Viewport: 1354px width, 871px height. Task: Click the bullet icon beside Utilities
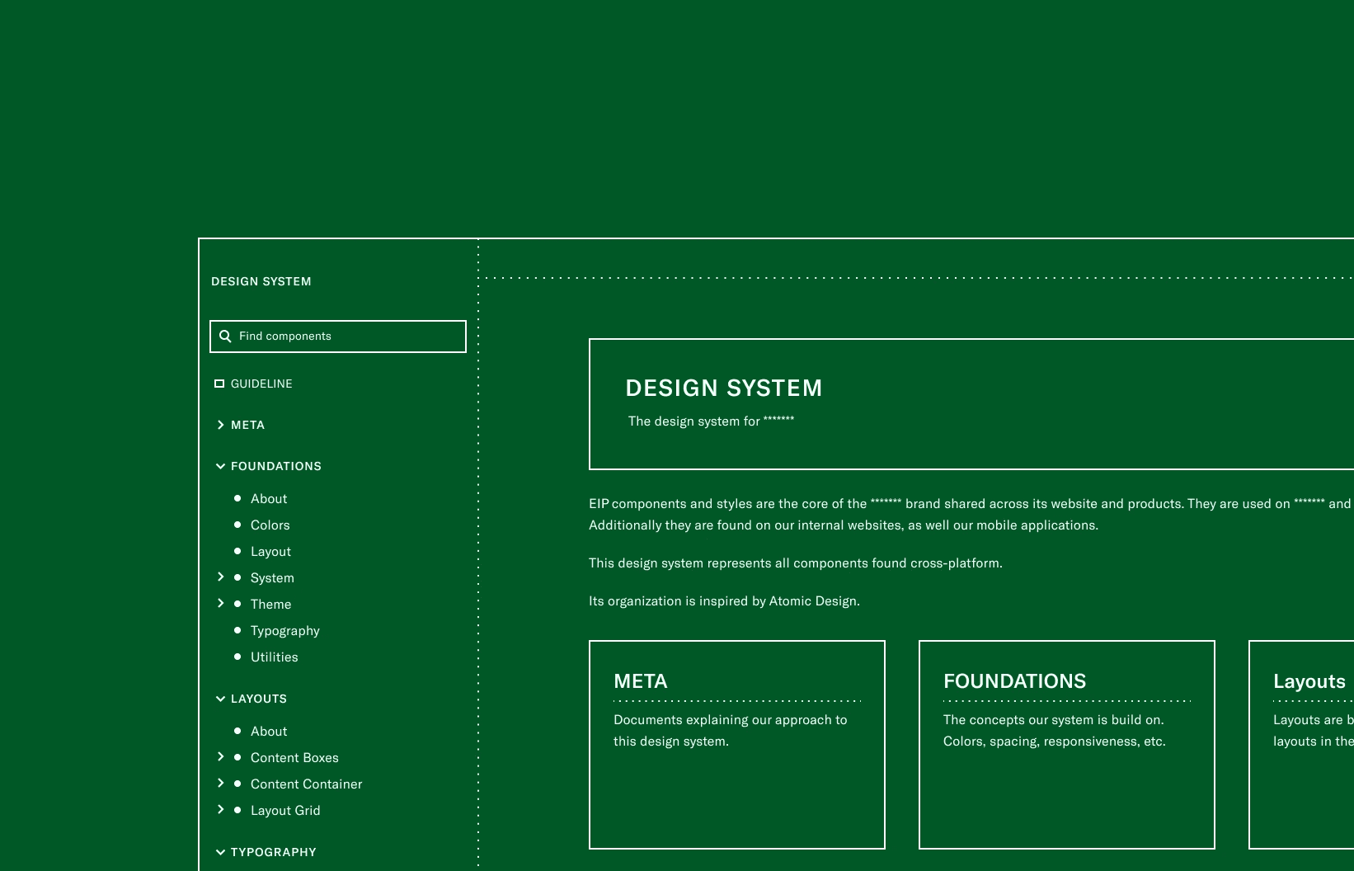237,657
